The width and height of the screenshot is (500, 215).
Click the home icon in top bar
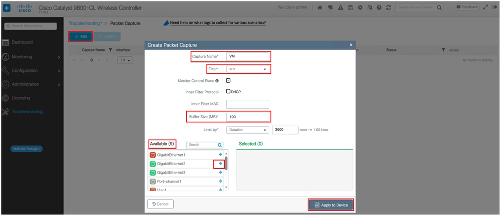tap(320, 7)
